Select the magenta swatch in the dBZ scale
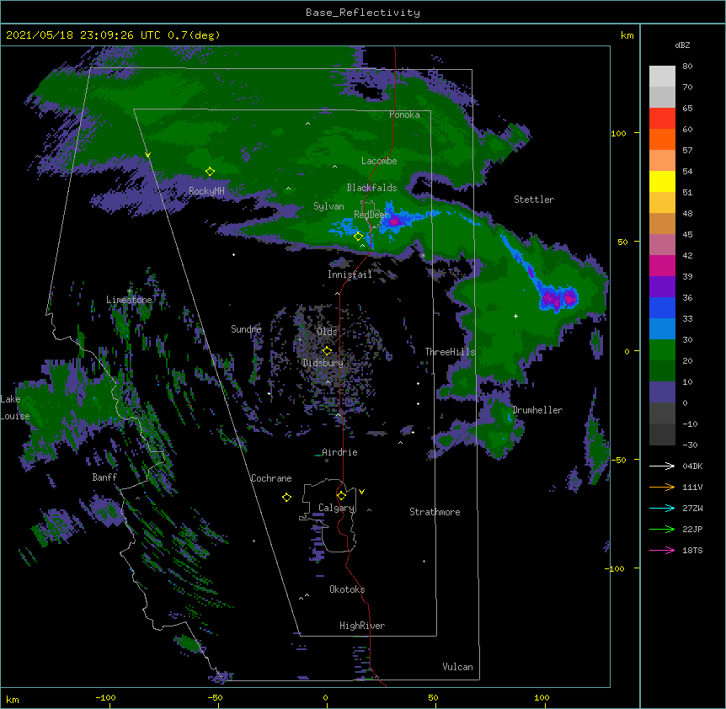This screenshot has height=709, width=726. (x=662, y=265)
